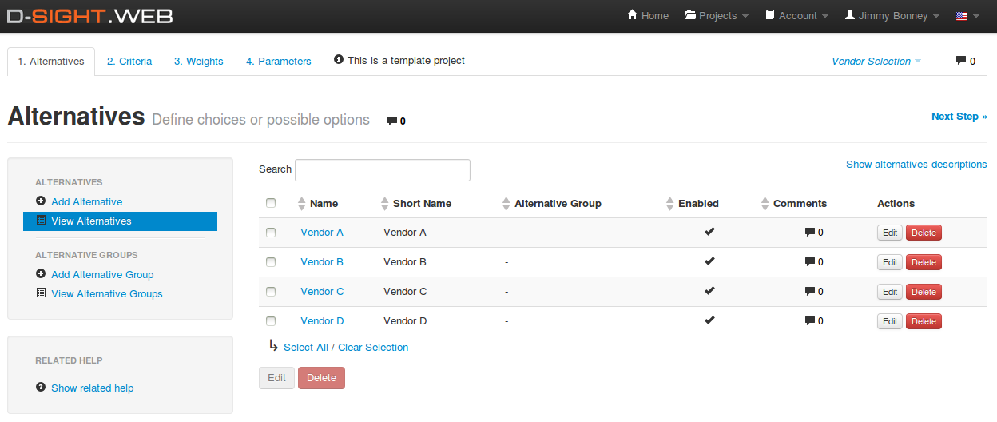Click the D-Sight Web logo
This screenshot has width=997, height=422.
[x=90, y=16]
